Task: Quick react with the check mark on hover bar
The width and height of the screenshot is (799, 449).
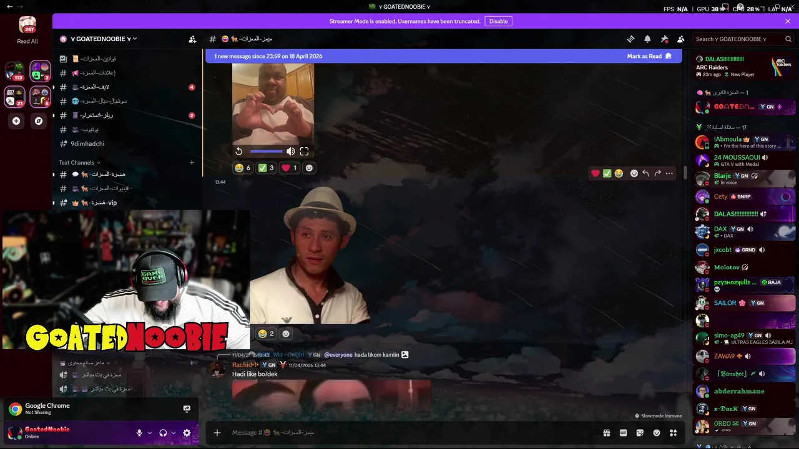Action: click(607, 173)
